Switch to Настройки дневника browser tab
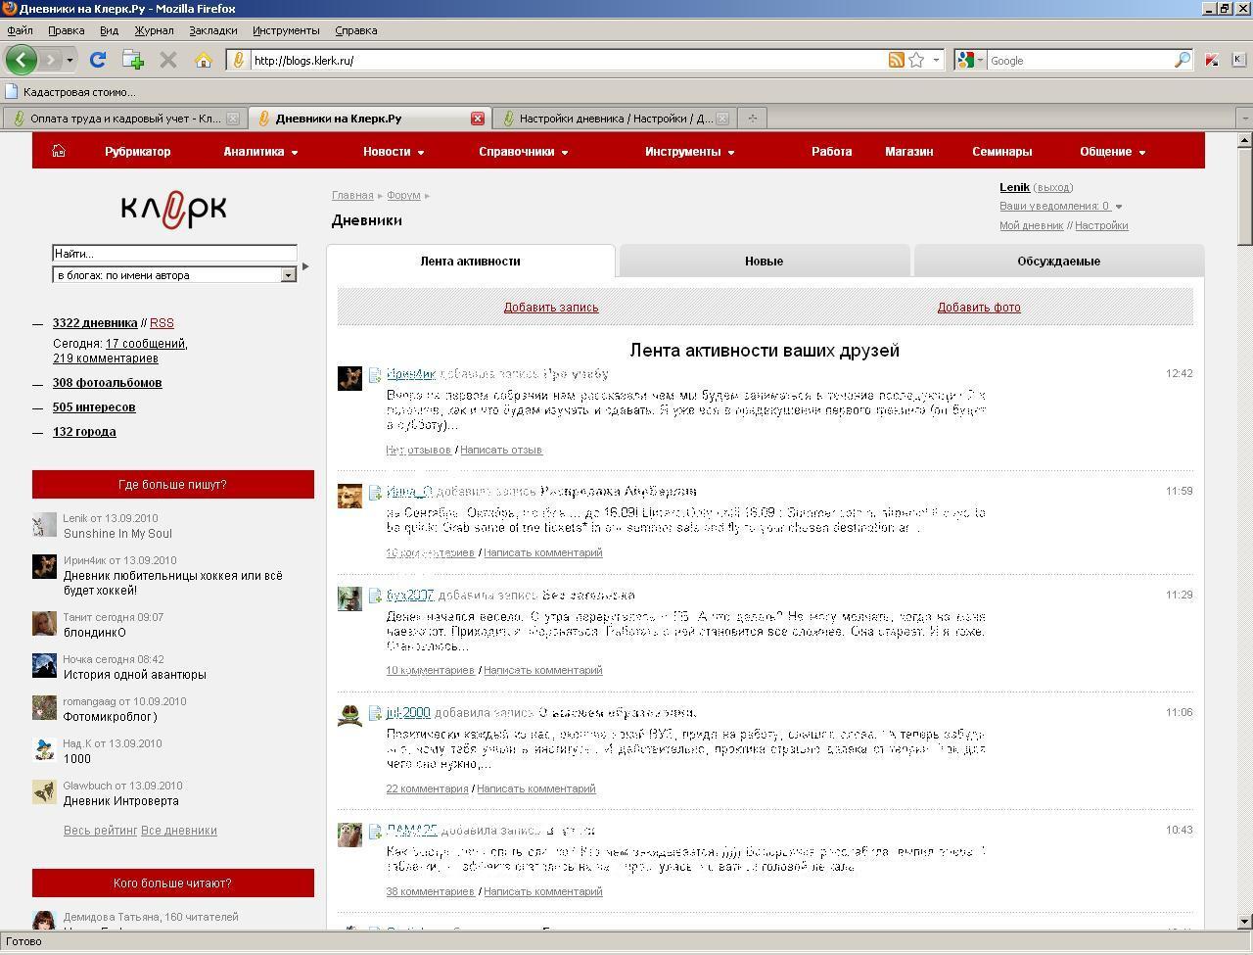Image resolution: width=1253 pixels, height=955 pixels. coord(615,119)
